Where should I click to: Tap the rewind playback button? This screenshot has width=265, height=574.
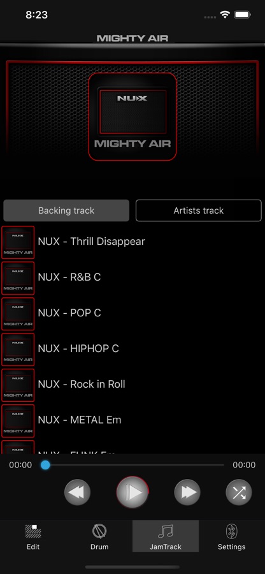pos(77,492)
